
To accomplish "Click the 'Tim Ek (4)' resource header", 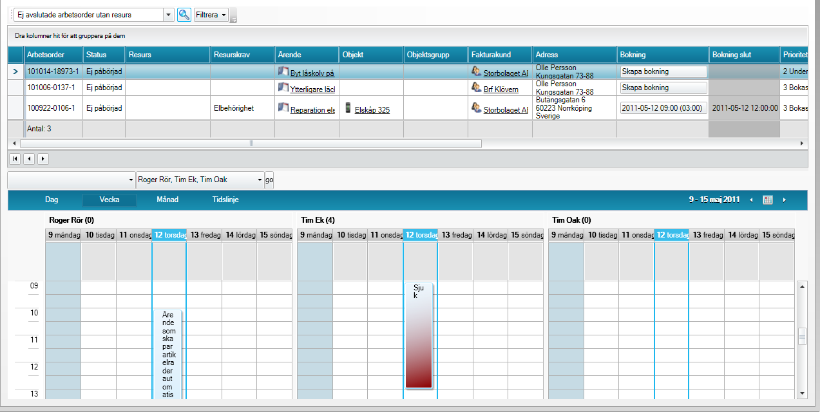I will (316, 220).
